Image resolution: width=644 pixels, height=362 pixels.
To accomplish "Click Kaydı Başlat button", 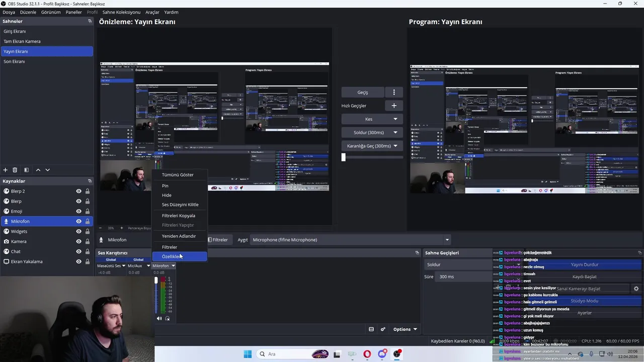I will tap(584, 277).
